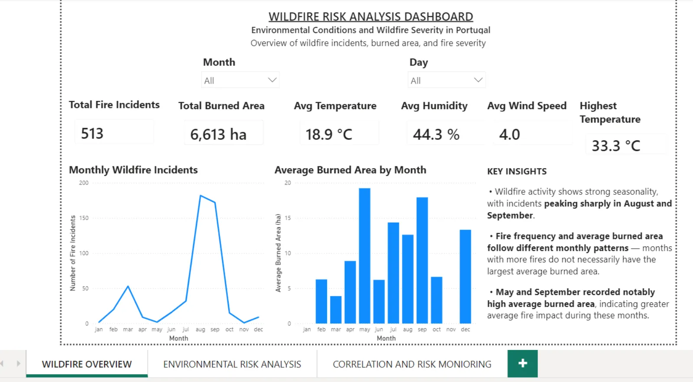The width and height of the screenshot is (693, 382).
Task: Click the March point on the incidents line
Action: (128, 286)
